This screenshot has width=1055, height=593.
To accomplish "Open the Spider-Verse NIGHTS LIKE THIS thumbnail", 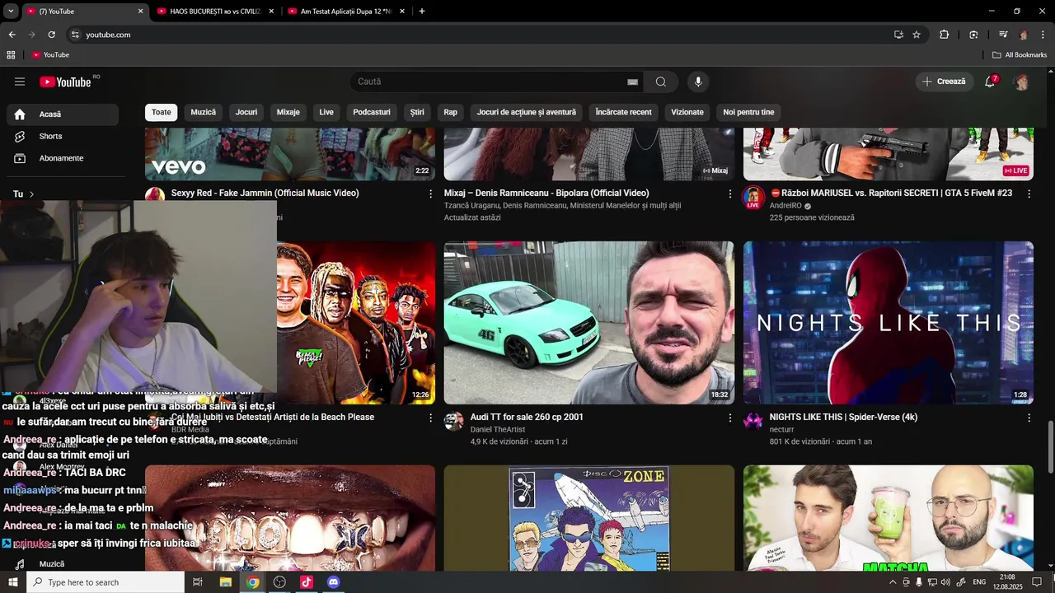I will click(888, 323).
